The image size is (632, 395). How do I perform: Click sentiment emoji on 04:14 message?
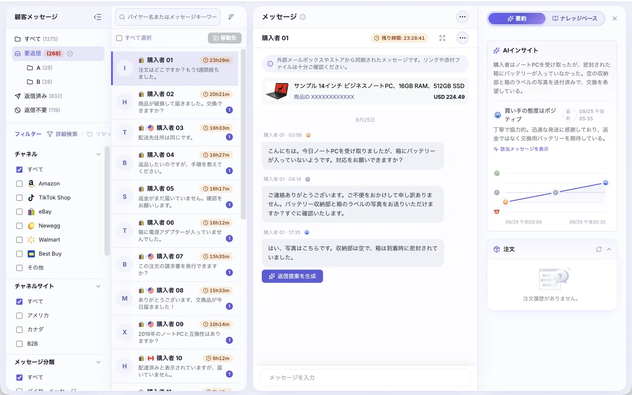(308, 179)
